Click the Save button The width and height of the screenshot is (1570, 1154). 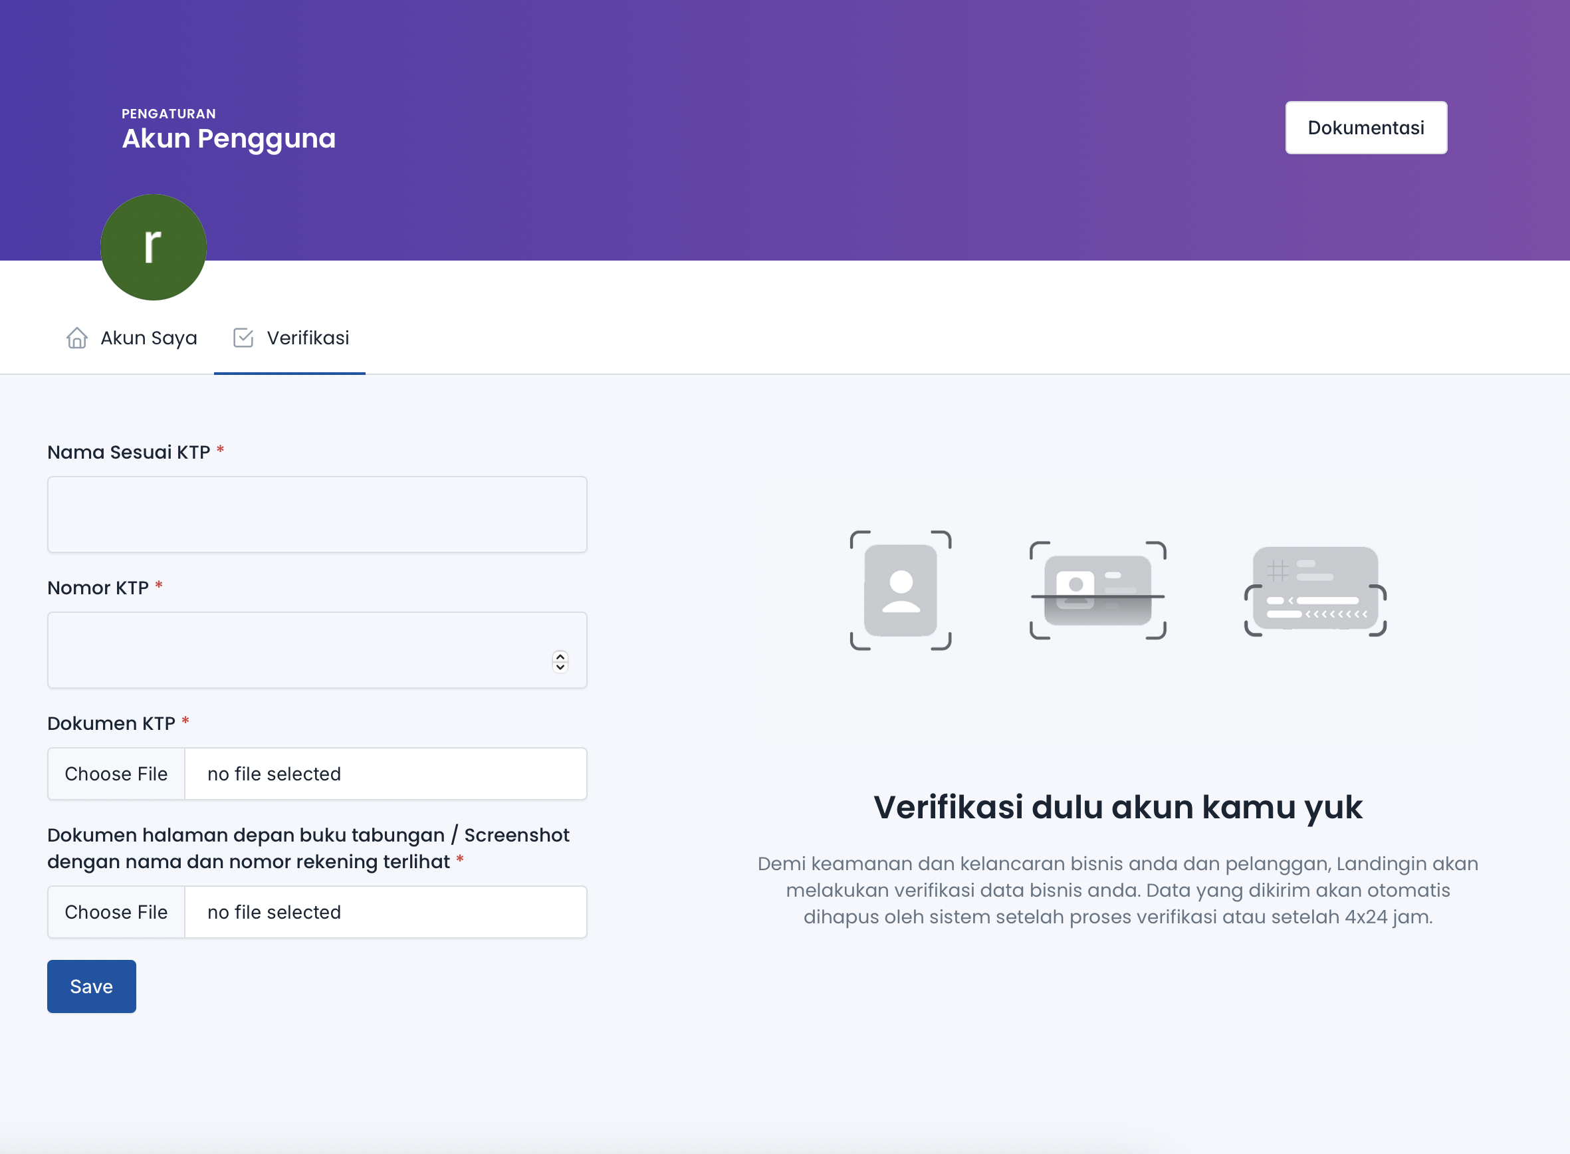(x=92, y=986)
